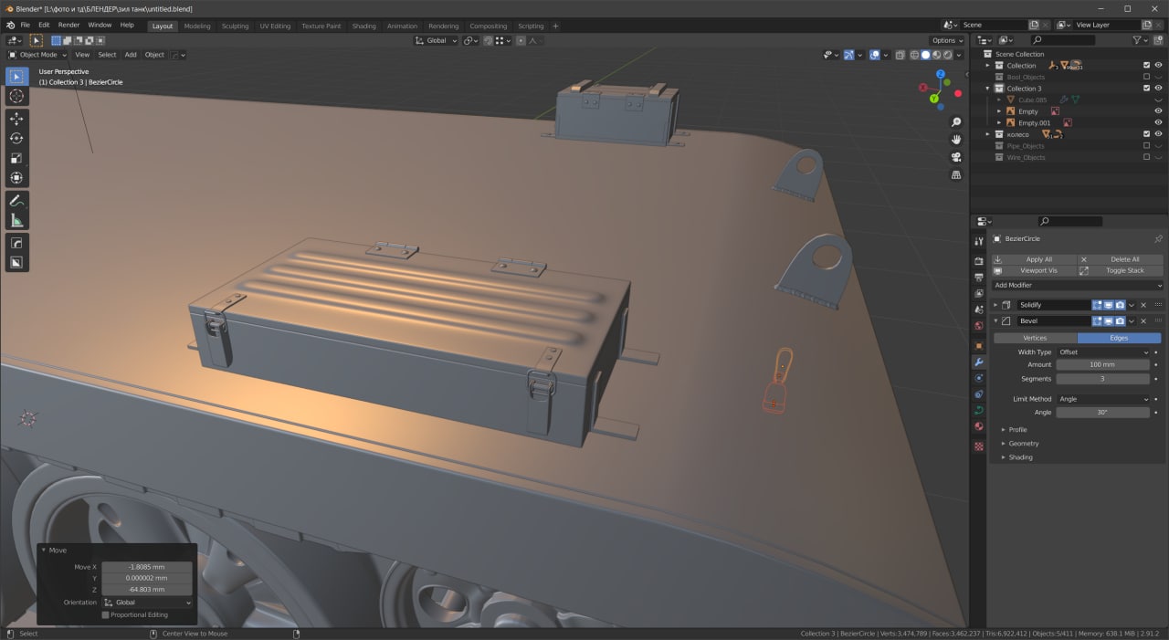Select the Measure tool
Screen dimensions: 1169x640
click(x=16, y=221)
